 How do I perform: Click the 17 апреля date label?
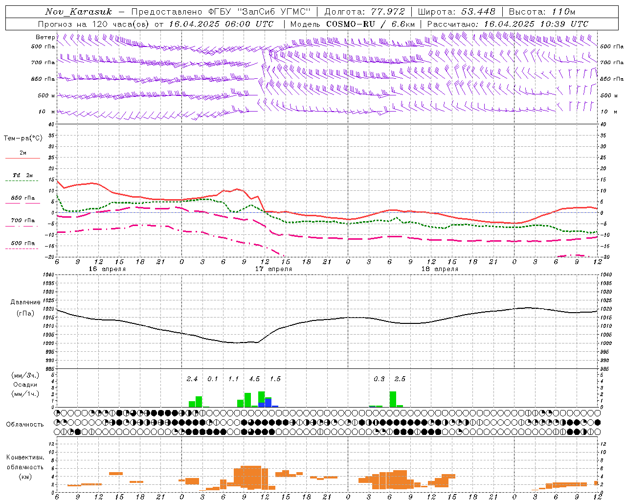coord(273,269)
